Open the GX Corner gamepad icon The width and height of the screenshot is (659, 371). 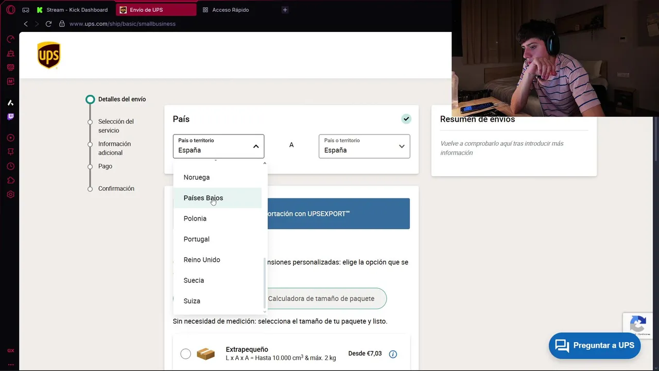pyautogui.click(x=26, y=10)
